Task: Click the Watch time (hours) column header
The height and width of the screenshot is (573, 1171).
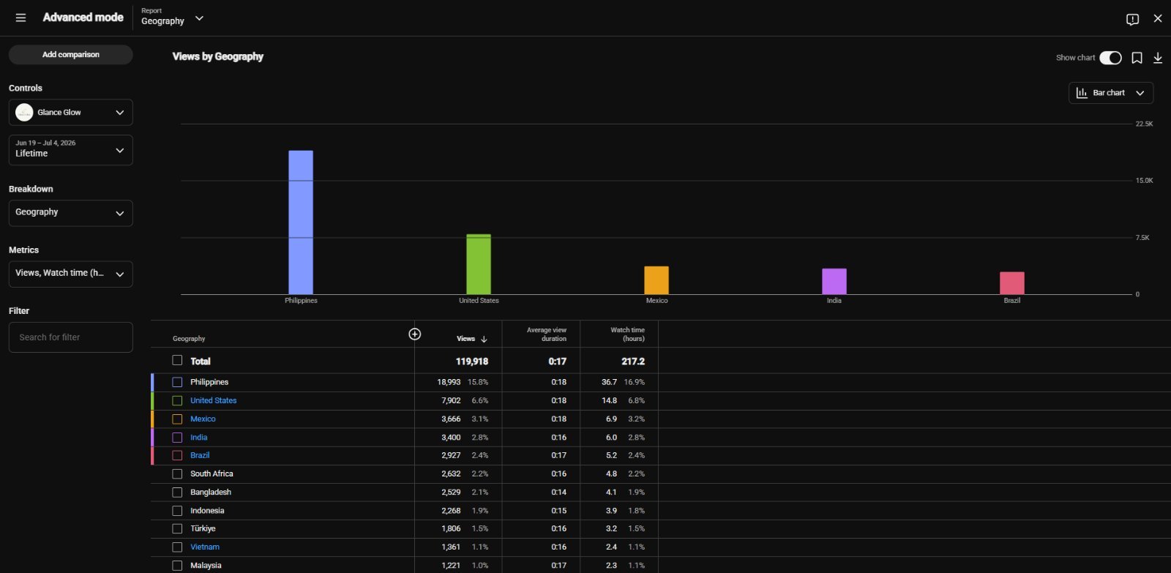Action: (x=628, y=334)
